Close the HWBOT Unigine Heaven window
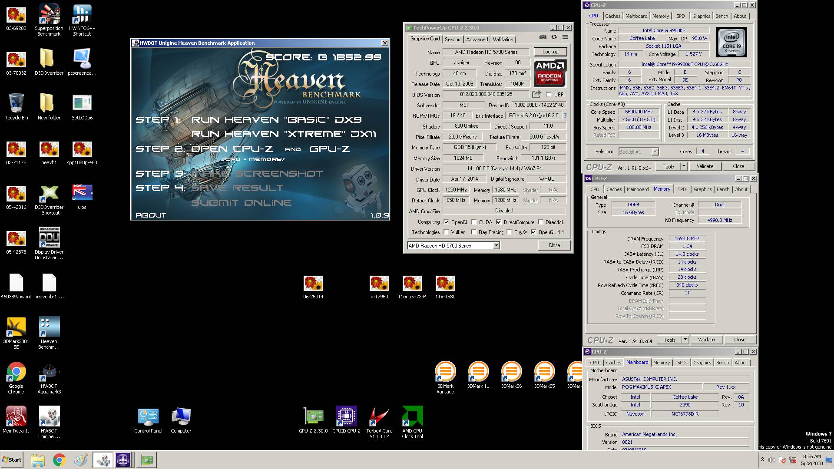834x469 pixels. pos(384,43)
